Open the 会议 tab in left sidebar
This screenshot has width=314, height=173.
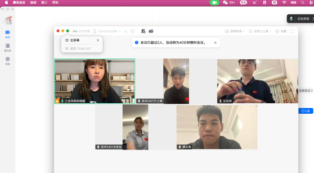click(x=8, y=34)
